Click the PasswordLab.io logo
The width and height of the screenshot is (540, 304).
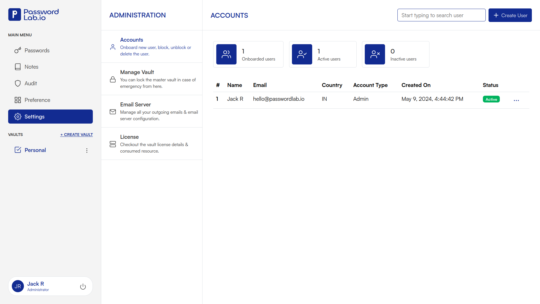(x=33, y=15)
